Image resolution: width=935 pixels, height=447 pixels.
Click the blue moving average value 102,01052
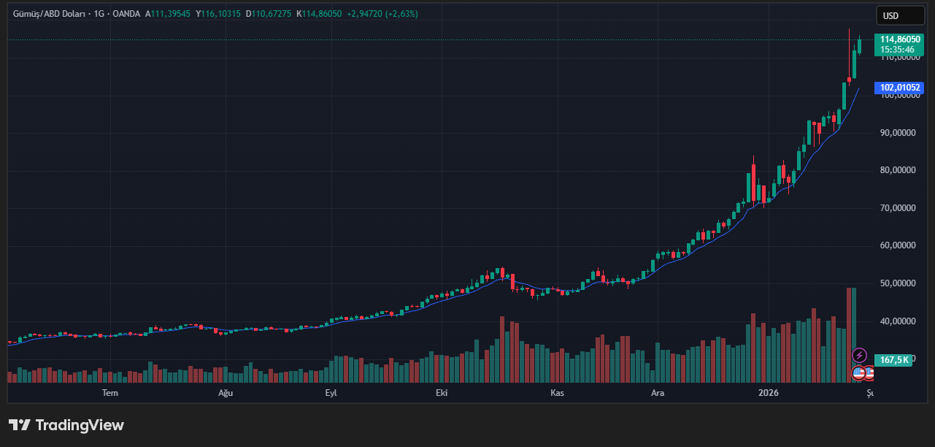tap(900, 88)
